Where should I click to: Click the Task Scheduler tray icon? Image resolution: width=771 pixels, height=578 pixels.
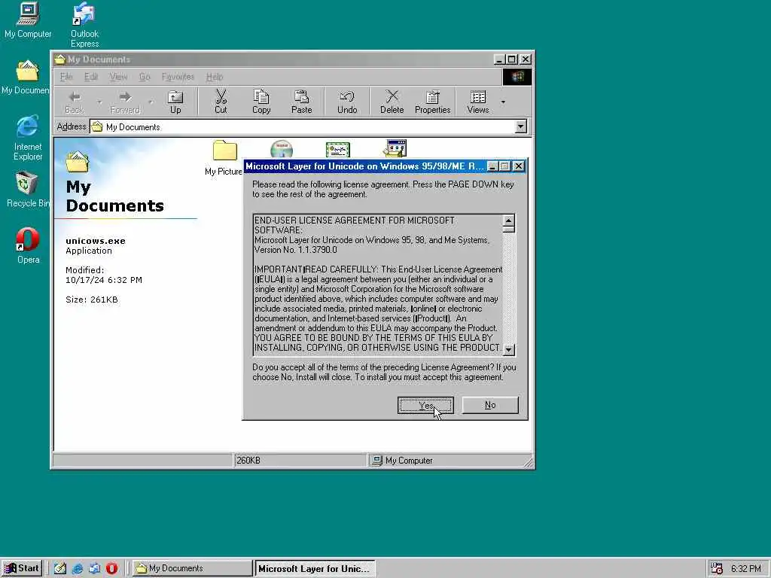(x=717, y=568)
